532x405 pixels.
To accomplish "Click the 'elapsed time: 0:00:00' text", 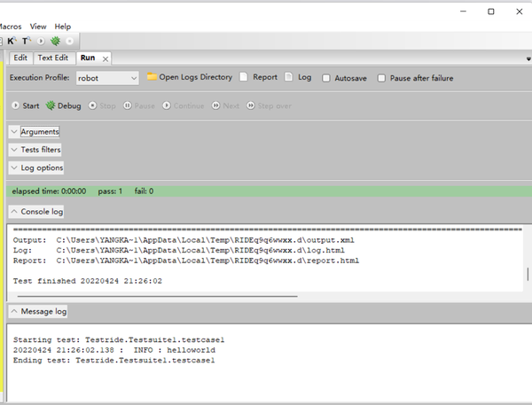I will pyautogui.click(x=49, y=191).
